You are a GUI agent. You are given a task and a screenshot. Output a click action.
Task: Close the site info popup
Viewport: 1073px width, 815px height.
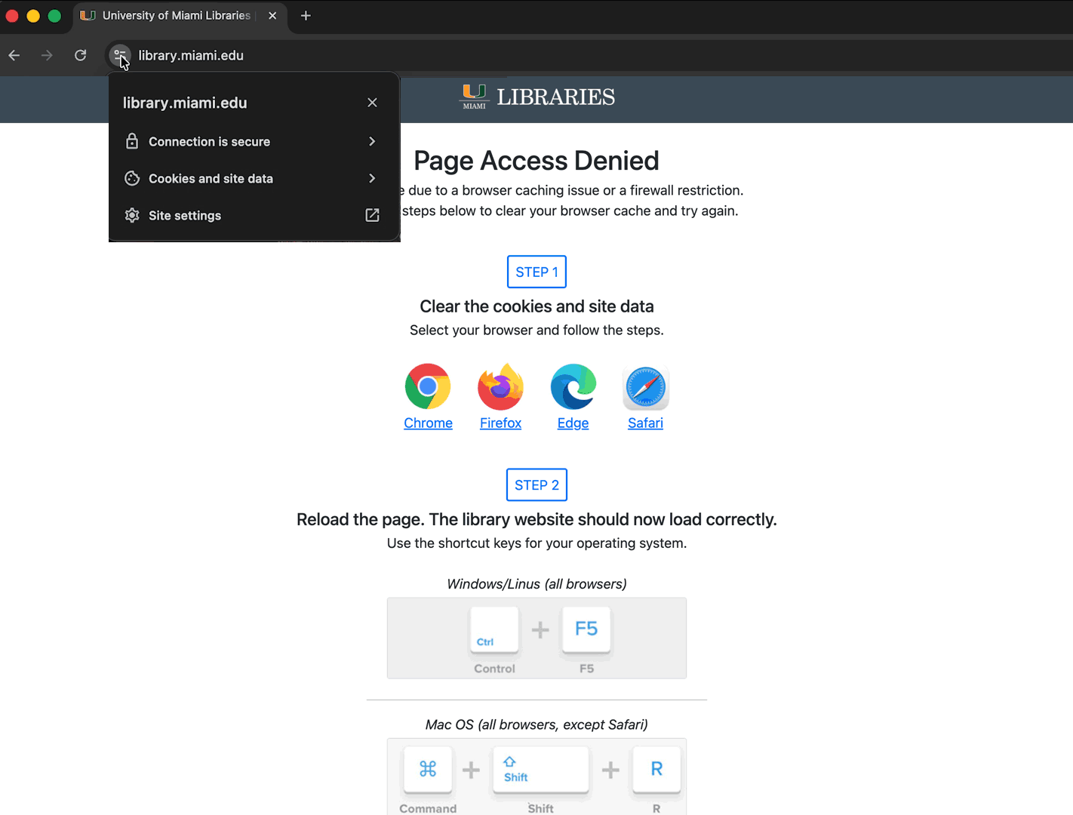[372, 103]
